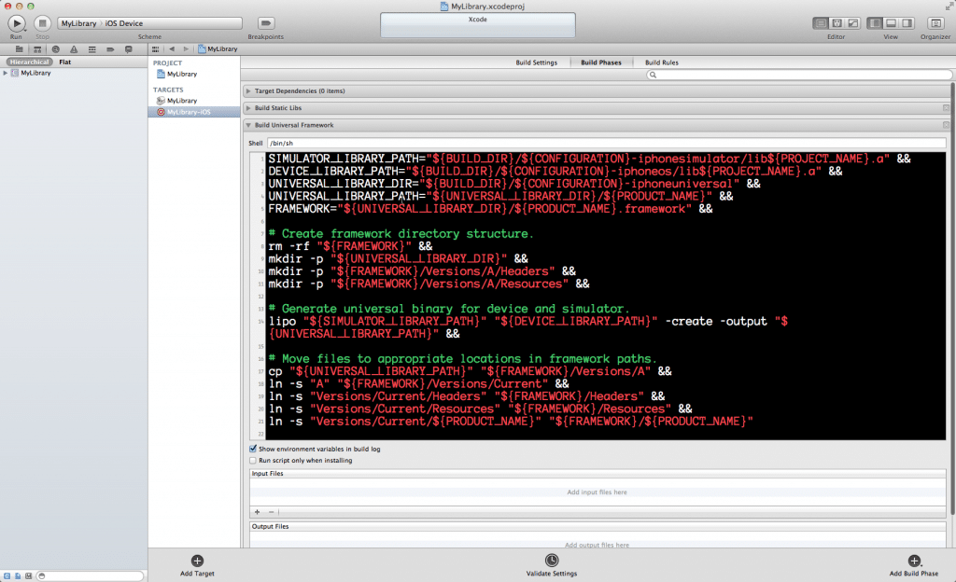This screenshot has width=956, height=582.
Task: Click MyLibrary in the jump bar
Action: coord(218,48)
